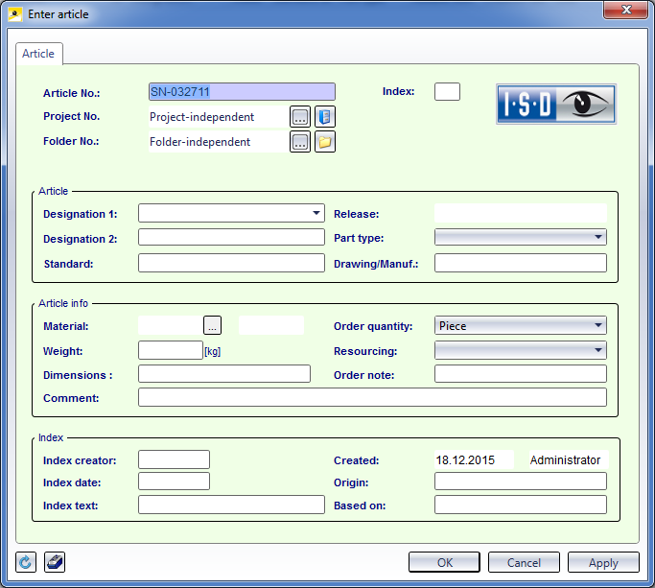Open the project book icon button
The height and width of the screenshot is (588, 655).
(325, 117)
